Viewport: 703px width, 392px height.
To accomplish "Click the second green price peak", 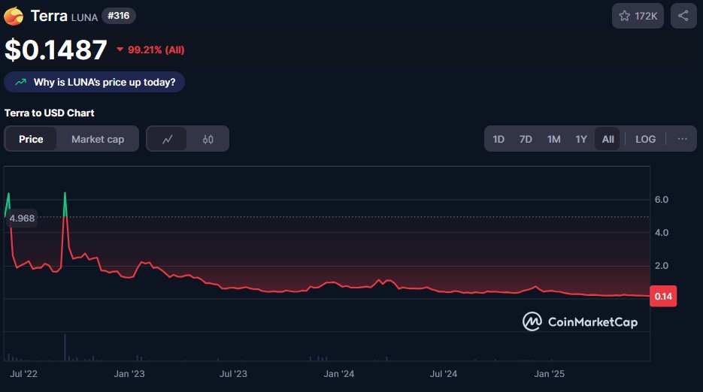I will pos(65,204).
